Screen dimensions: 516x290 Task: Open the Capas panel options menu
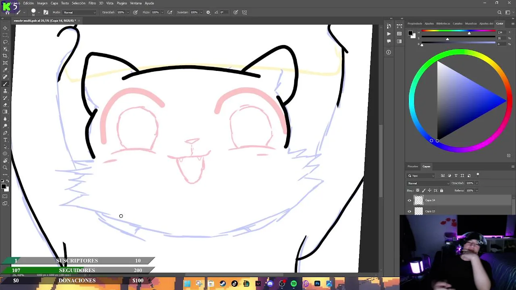[x=513, y=166]
